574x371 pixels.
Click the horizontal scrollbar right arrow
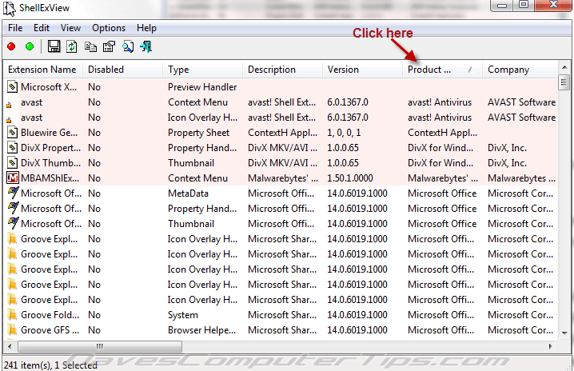(x=550, y=346)
